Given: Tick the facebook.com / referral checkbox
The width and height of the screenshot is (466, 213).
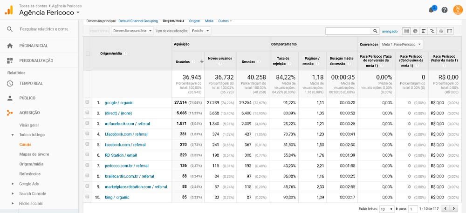Looking at the screenshot, I should [88, 144].
